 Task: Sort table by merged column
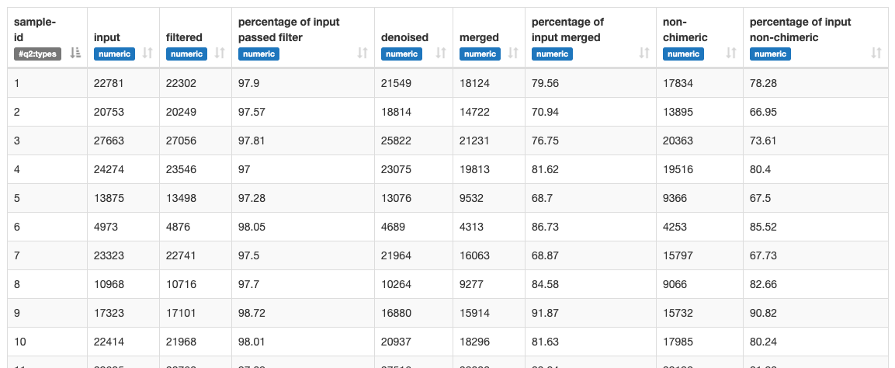pos(513,53)
